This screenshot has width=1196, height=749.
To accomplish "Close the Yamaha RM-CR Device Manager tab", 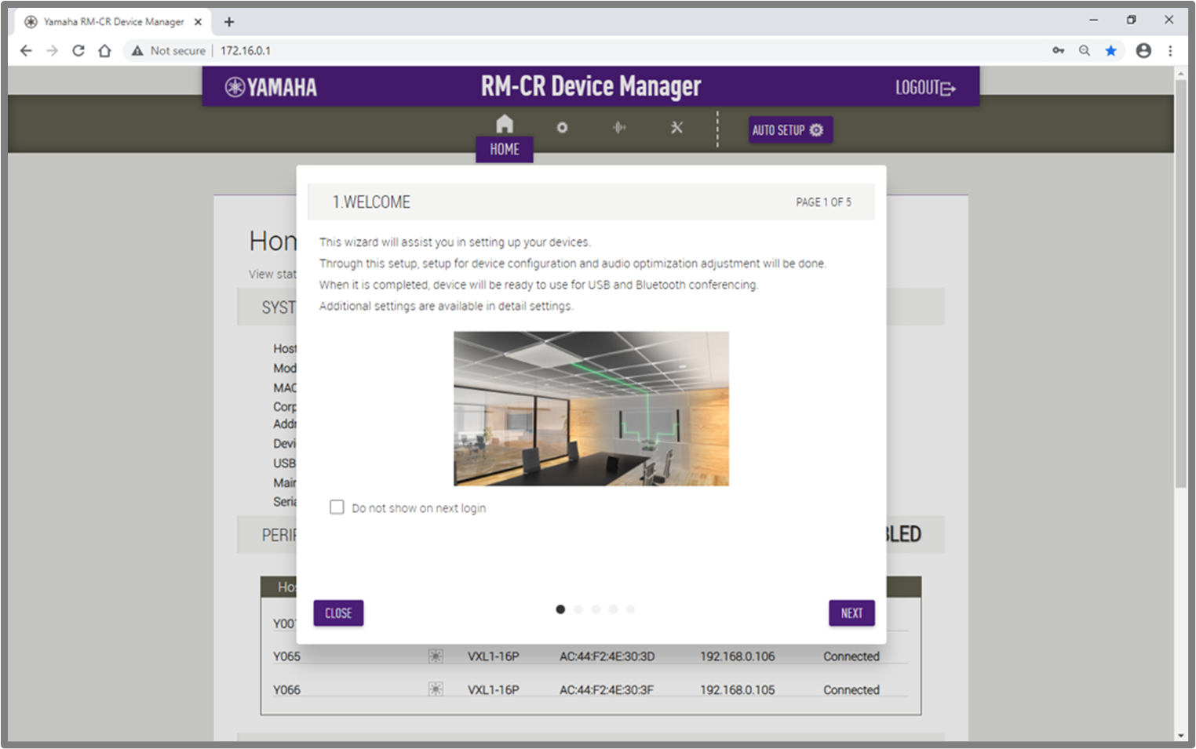I will 198,22.
